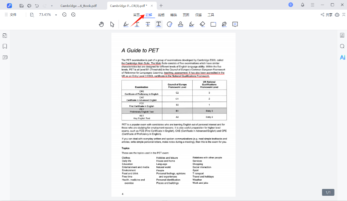Open the AI assistant
Image resolution: width=347 pixels, height=201 pixels.
[x=342, y=57]
